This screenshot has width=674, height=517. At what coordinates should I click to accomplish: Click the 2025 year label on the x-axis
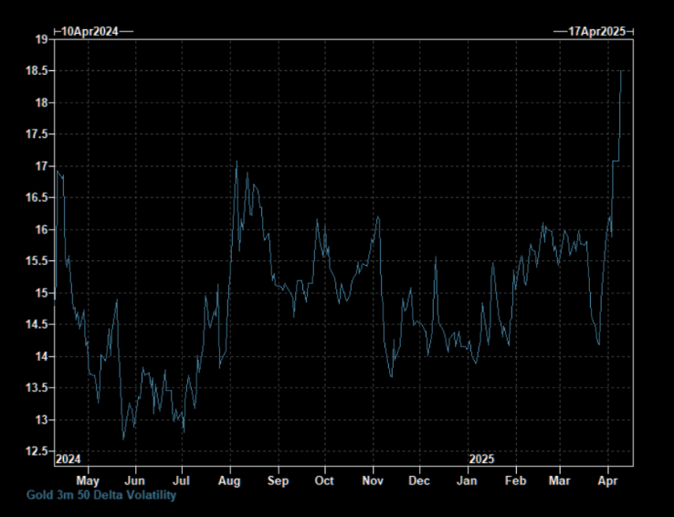tap(481, 459)
